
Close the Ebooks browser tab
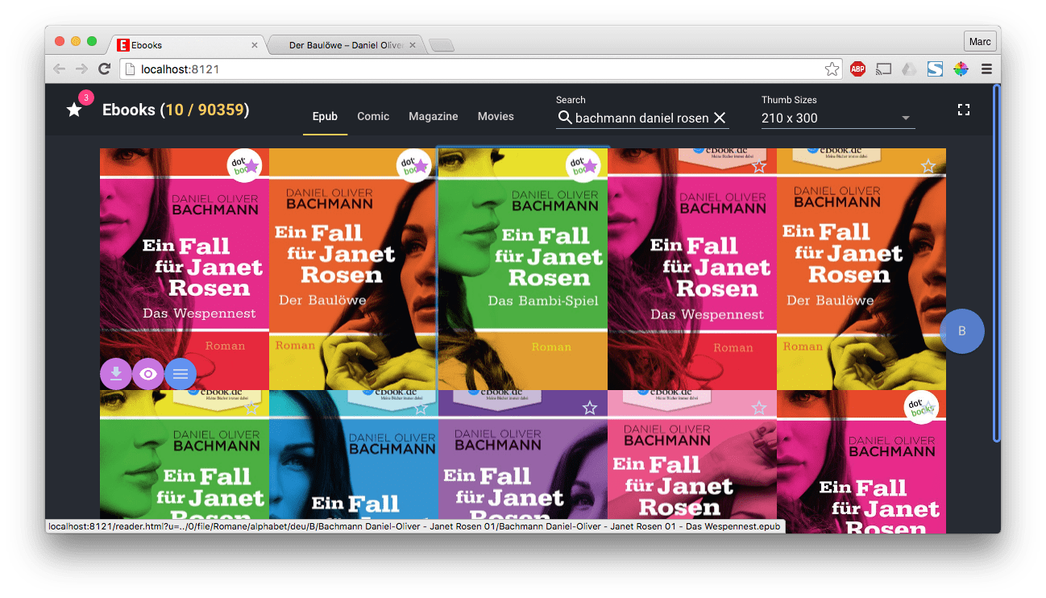pos(255,45)
